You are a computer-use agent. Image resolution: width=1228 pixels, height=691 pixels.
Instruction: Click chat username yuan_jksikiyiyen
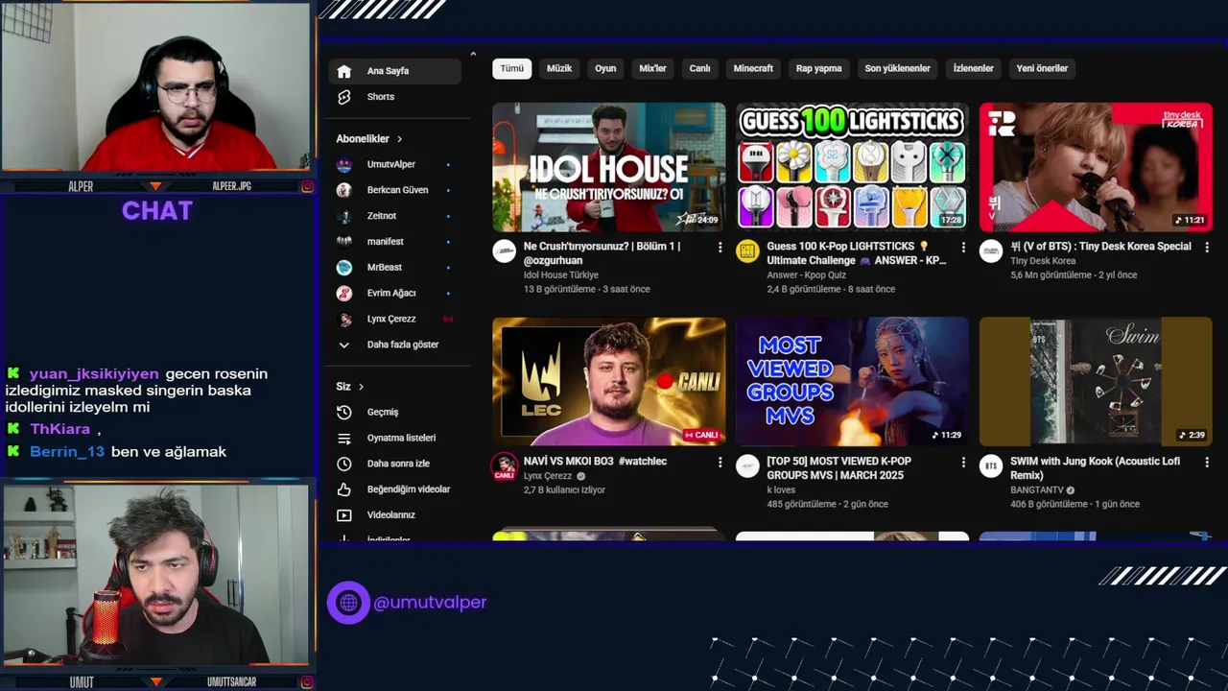(94, 374)
